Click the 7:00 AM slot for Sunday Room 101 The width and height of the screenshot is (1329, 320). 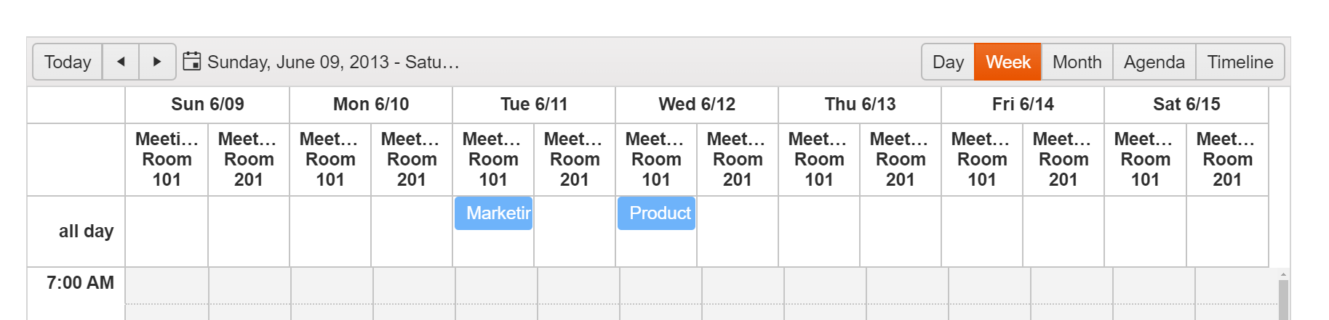click(x=167, y=286)
